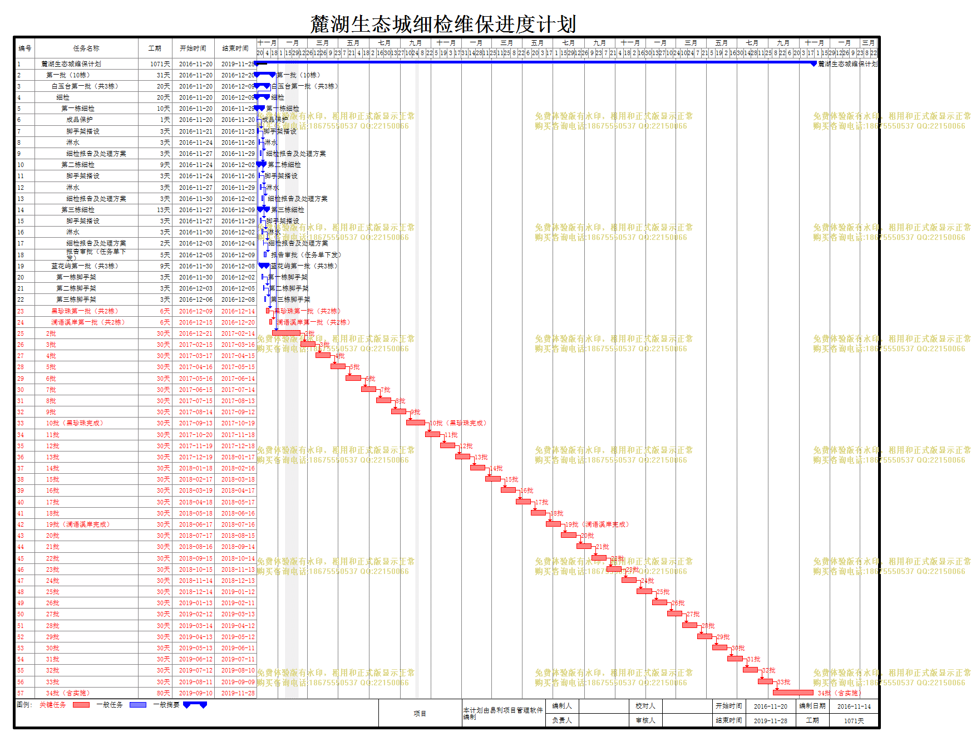
Task: Click task name 蓝花屿第一批（共3栋） in name column
Action: click(85, 266)
